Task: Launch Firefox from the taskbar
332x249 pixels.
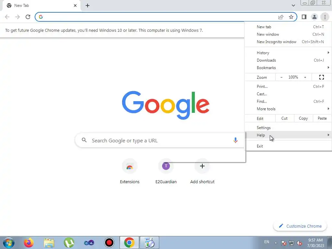Action: coord(29,243)
